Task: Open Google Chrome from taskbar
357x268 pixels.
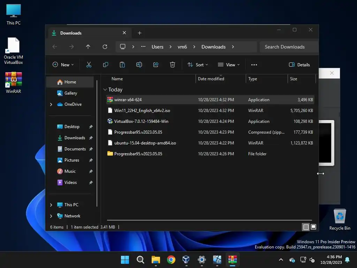Action: (171, 260)
